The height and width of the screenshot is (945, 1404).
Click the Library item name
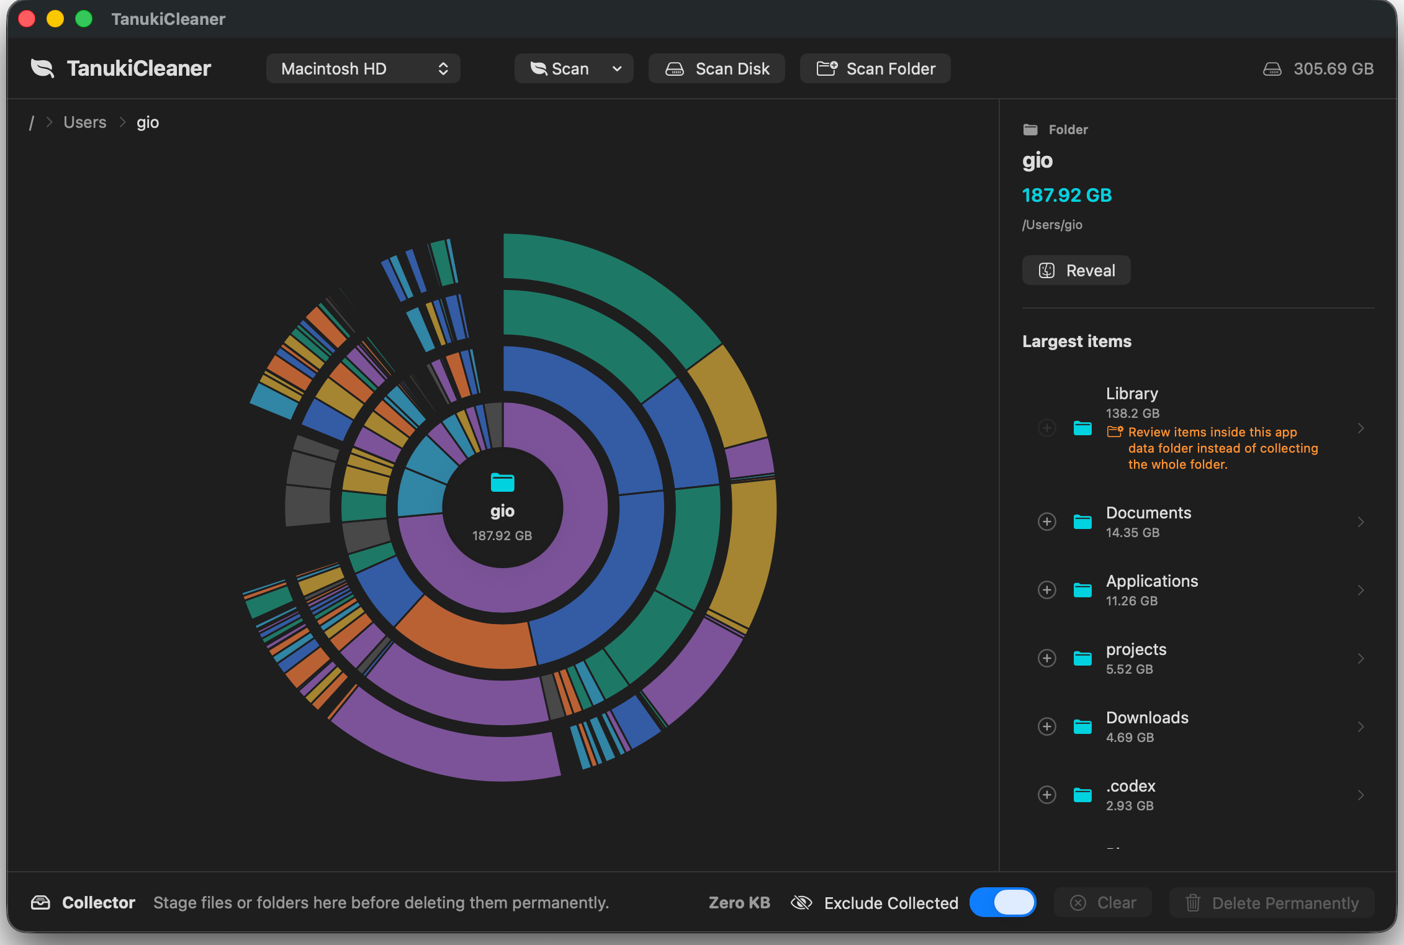[1132, 394]
